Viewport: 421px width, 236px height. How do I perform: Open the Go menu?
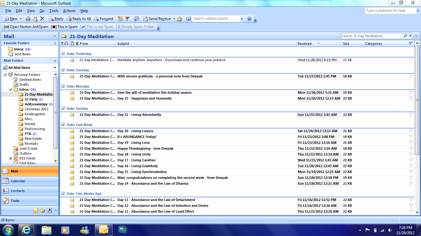[42, 11]
